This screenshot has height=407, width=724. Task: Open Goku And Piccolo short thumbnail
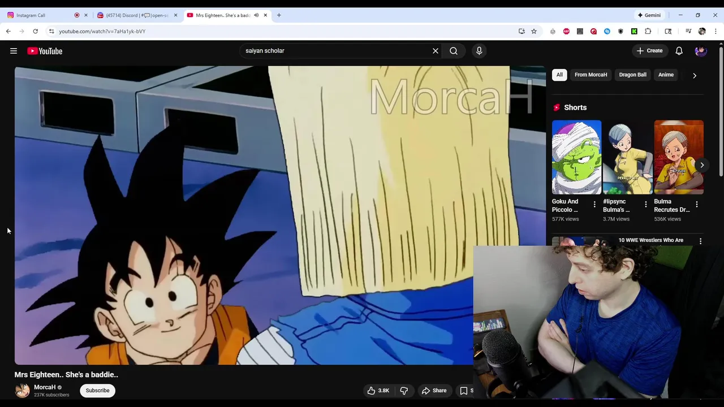point(576,157)
